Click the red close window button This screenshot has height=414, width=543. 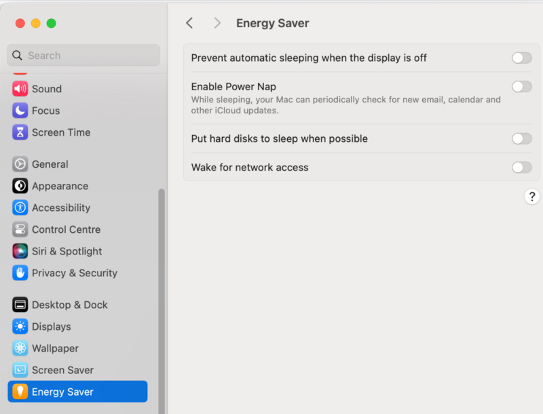click(20, 23)
